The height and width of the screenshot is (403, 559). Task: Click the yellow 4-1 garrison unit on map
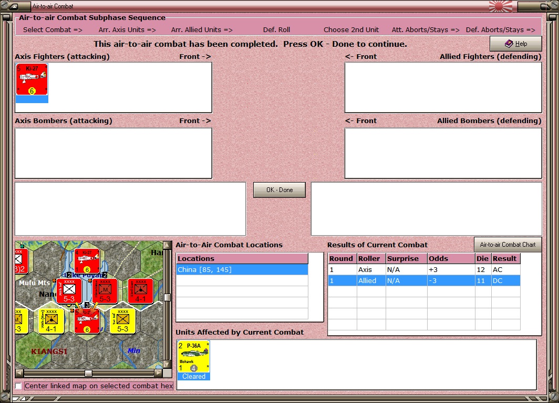(x=51, y=321)
